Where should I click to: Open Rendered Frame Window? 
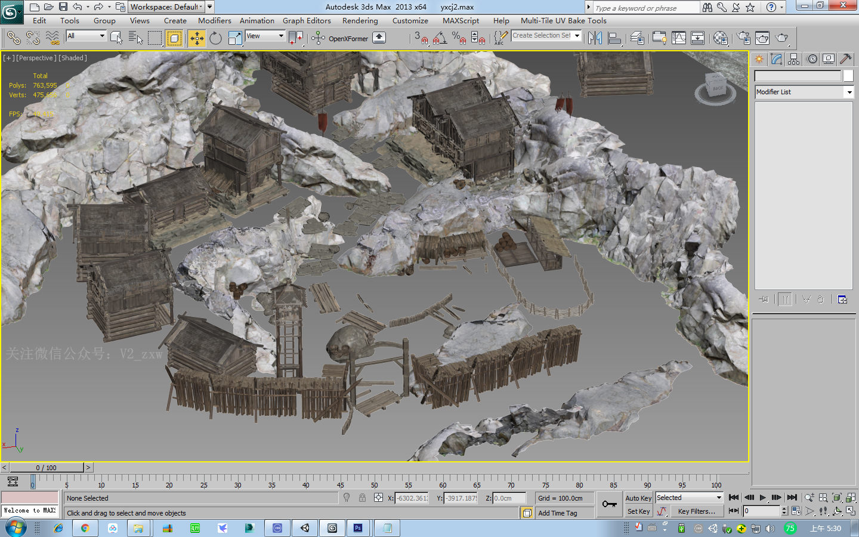762,38
